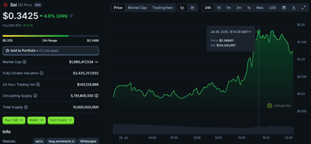The image size is (311, 144).
Task: Expand chart to fullscreen icon
Action: pyautogui.click(x=303, y=8)
